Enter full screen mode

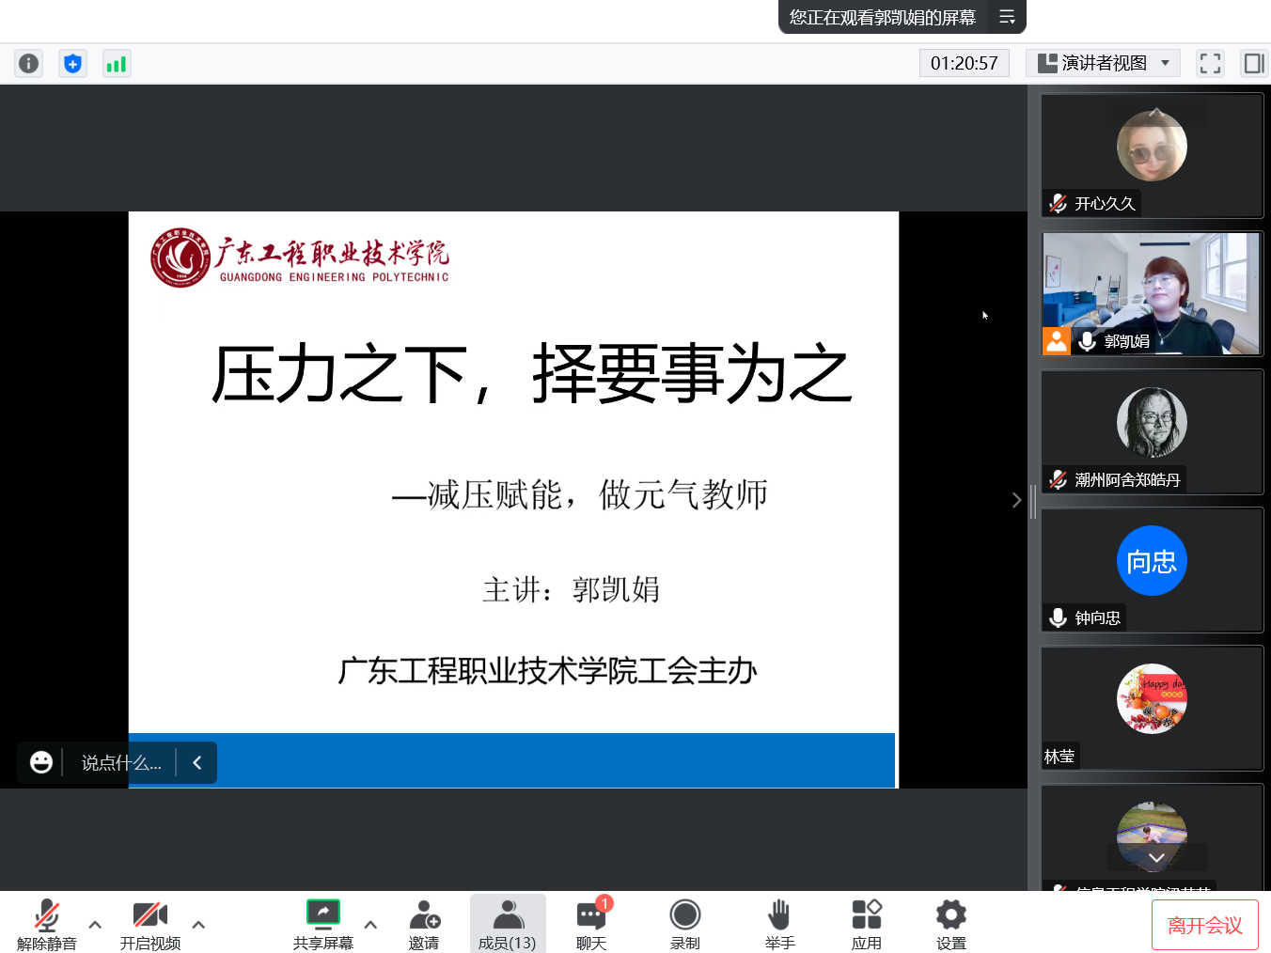tap(1210, 63)
